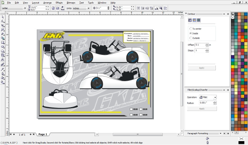Viewport: 248px width, 145px height.
Task: Open the Window menu
Action: point(102,3)
